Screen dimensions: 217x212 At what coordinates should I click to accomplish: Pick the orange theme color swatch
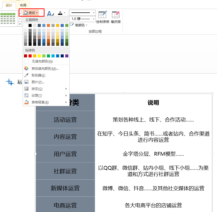(x=48, y=25)
